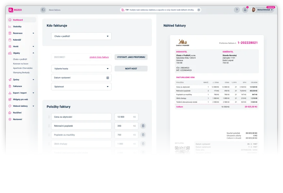Click Vystavit jako proformu button
This screenshot has height=193, width=283.
tap(131, 57)
